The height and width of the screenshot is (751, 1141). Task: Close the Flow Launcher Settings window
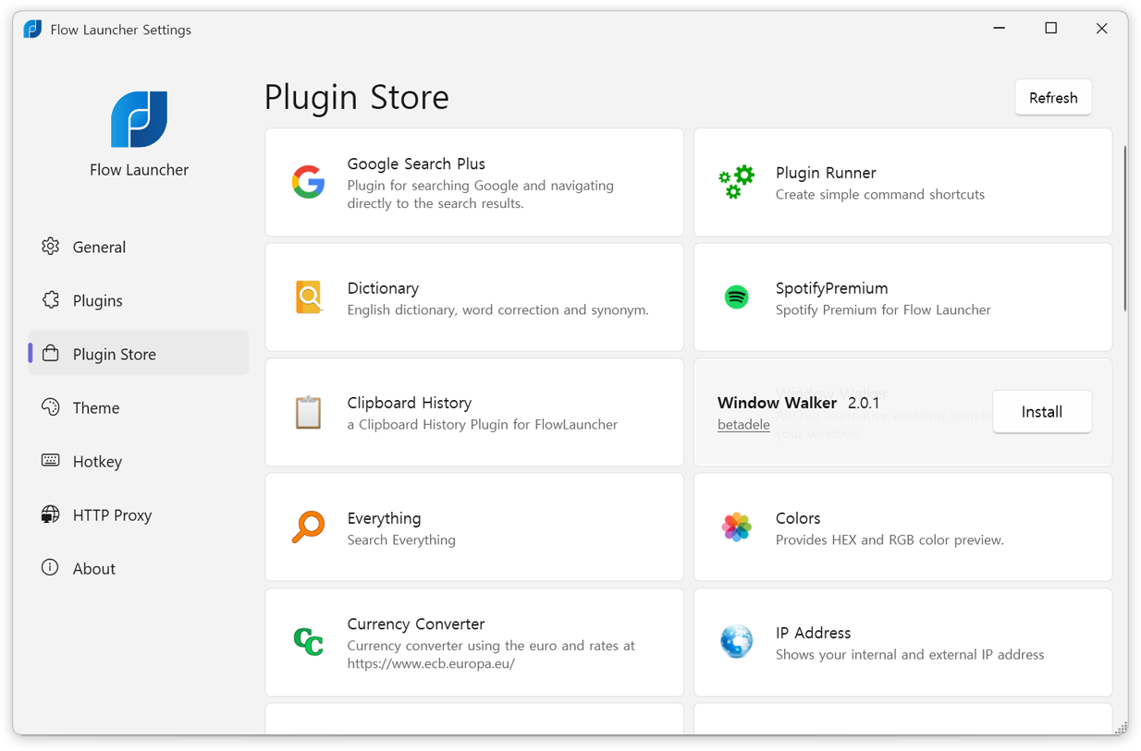click(x=1101, y=29)
